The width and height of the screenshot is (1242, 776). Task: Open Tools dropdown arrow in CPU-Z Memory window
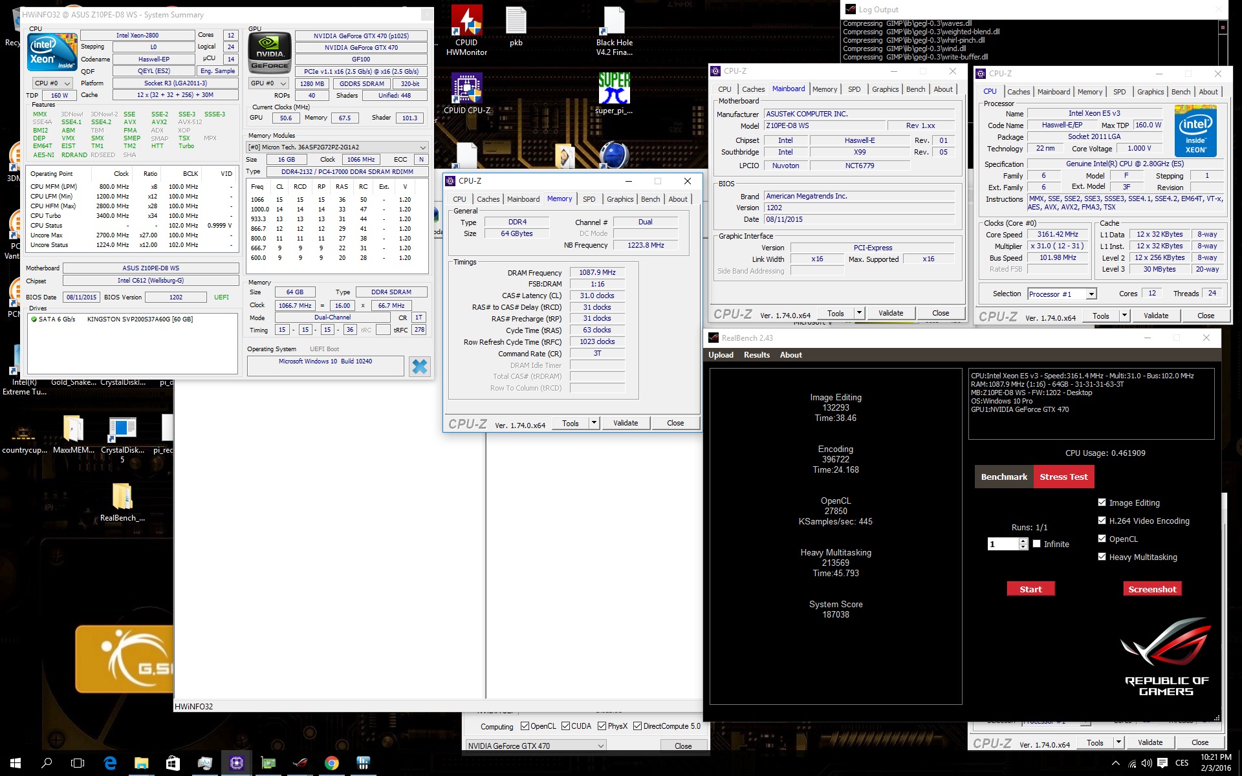pyautogui.click(x=594, y=423)
